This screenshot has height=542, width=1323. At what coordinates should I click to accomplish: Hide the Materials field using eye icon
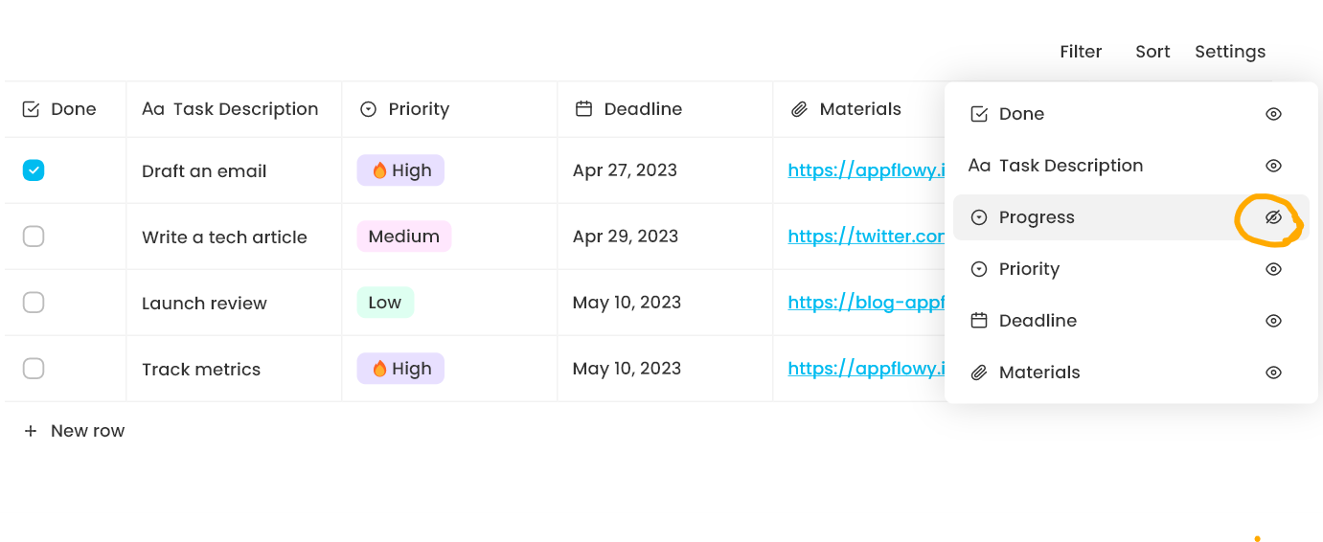coord(1273,373)
